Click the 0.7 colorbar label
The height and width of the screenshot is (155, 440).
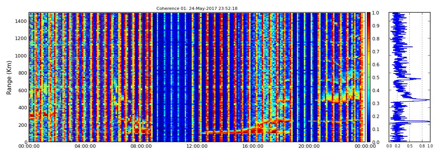pyautogui.click(x=376, y=52)
